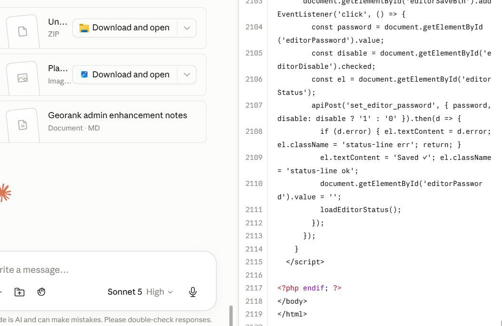Click the image file picture icon
This screenshot has width=502, height=326.
(22, 78)
